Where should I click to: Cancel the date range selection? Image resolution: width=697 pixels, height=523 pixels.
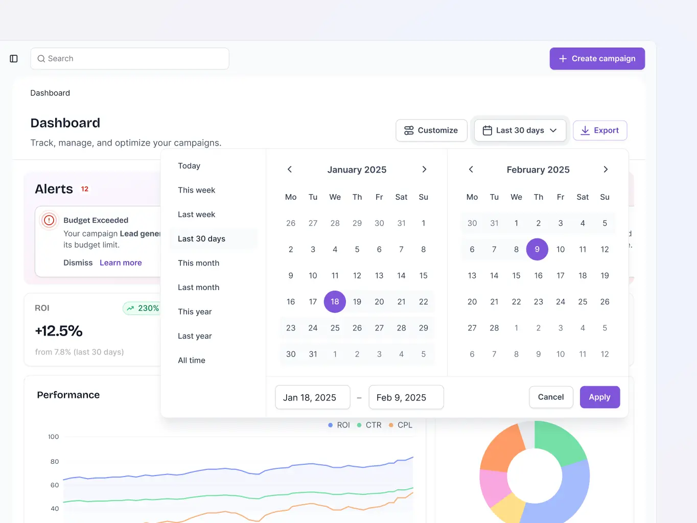pos(551,397)
